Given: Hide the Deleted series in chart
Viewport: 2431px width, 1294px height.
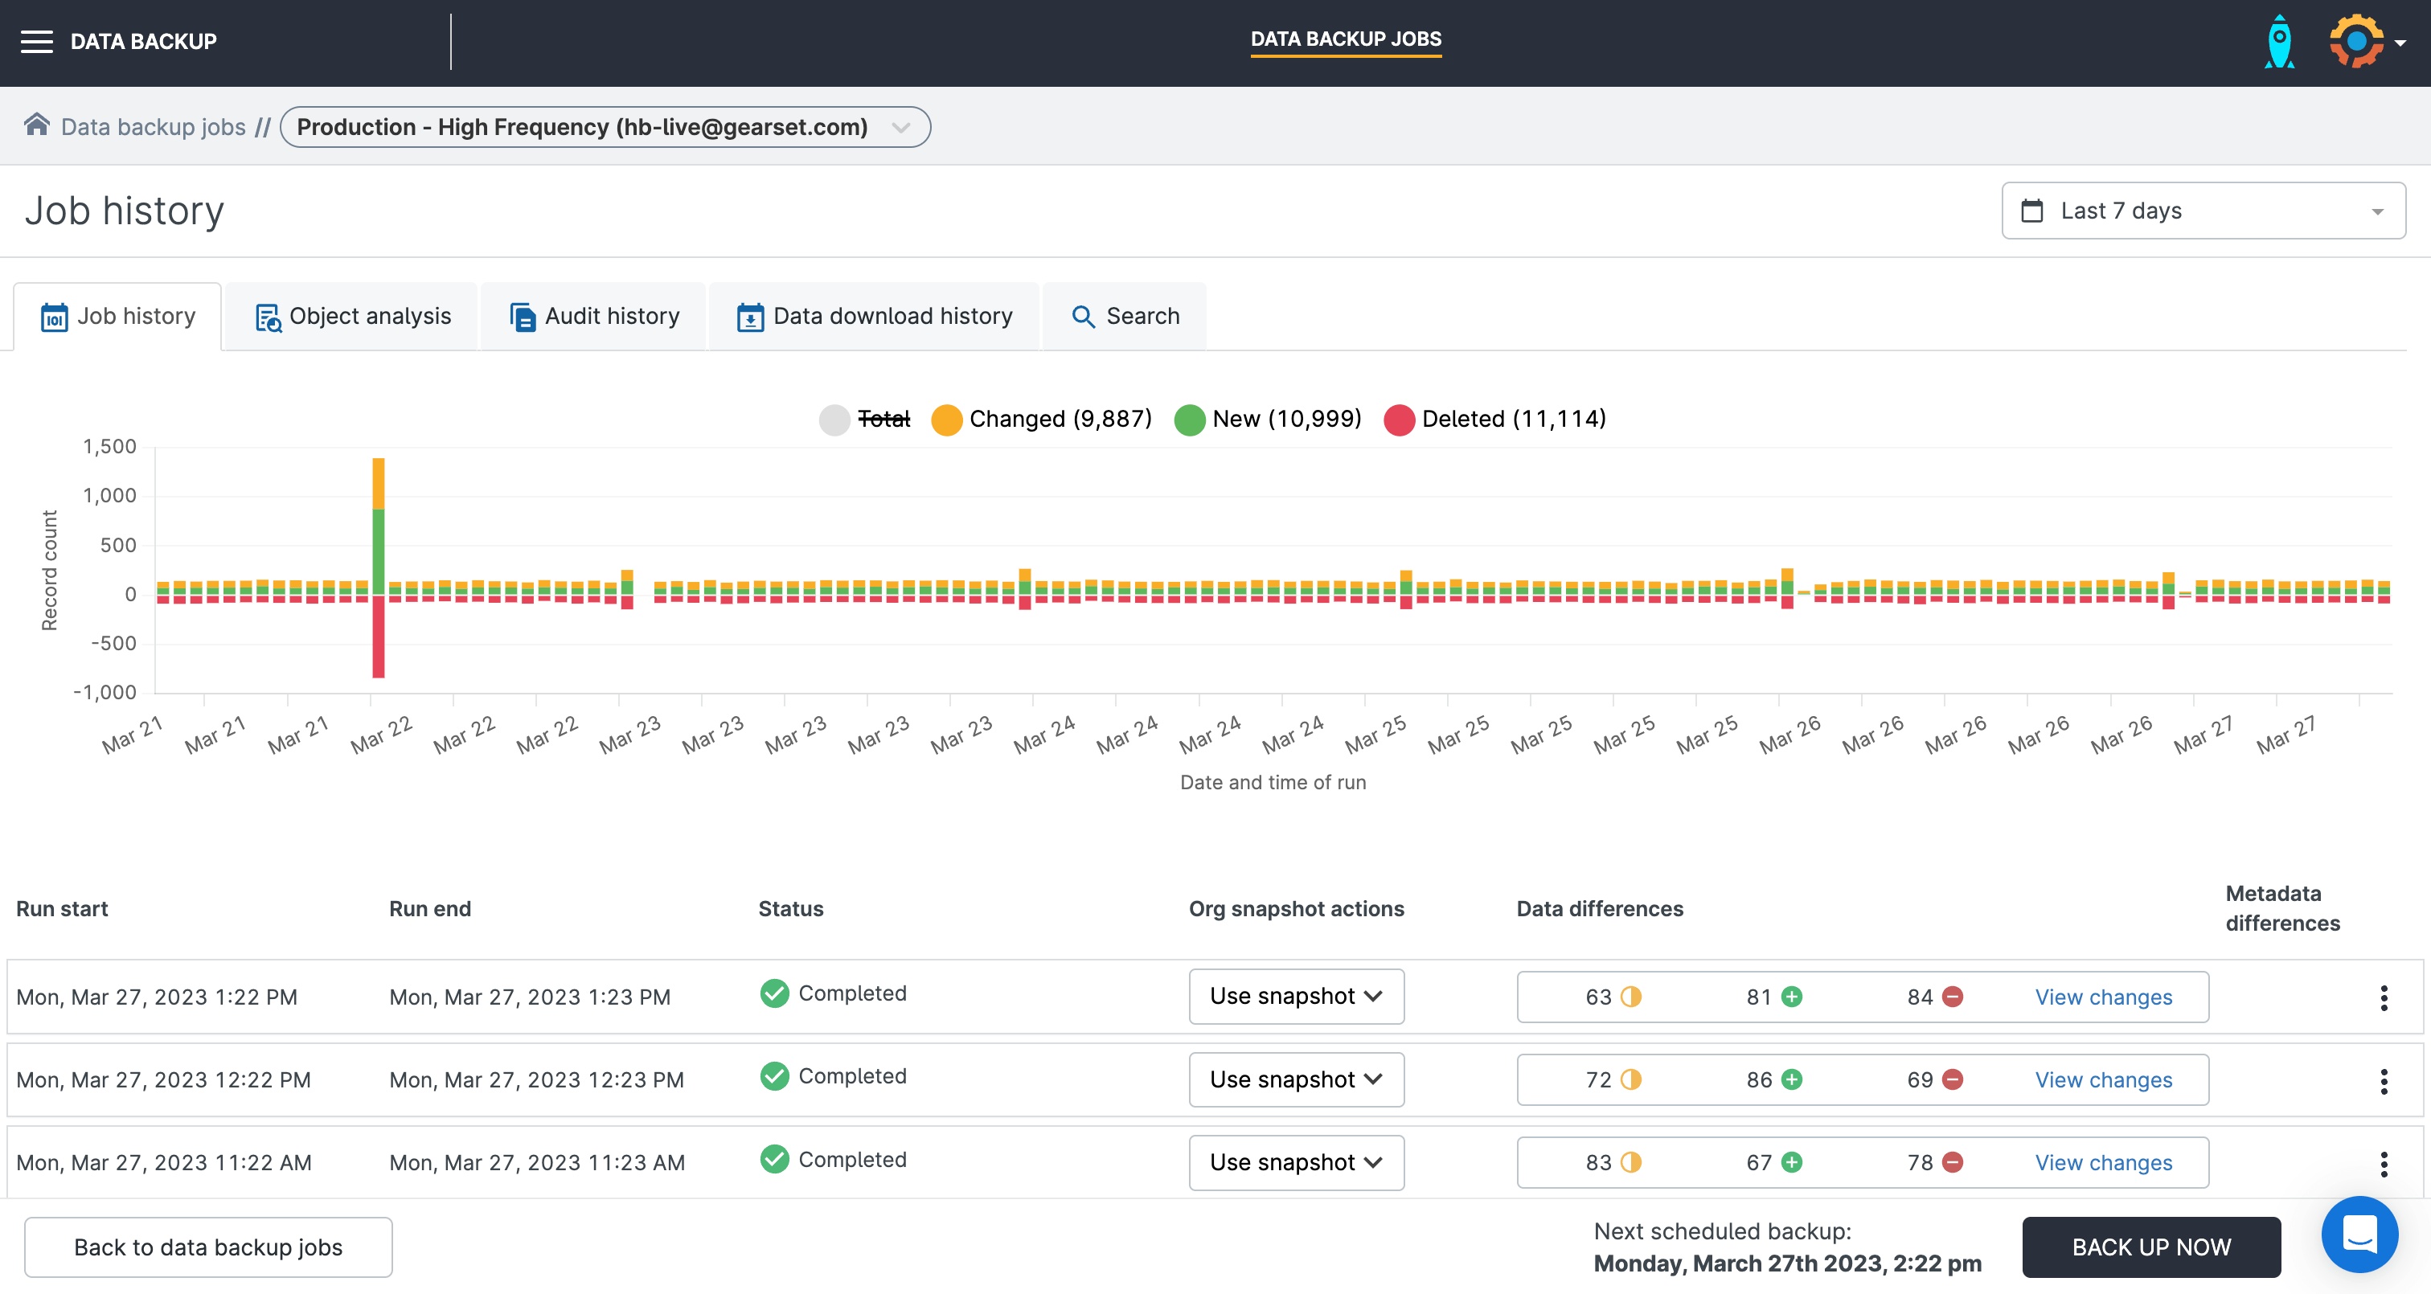Looking at the screenshot, I should click(1513, 419).
